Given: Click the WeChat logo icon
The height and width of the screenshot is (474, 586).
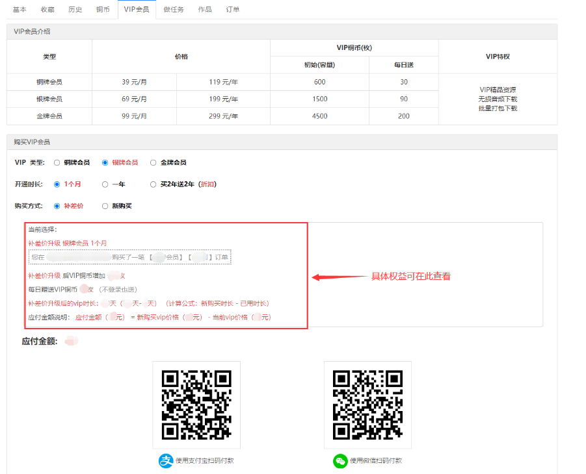Looking at the screenshot, I should (340, 460).
